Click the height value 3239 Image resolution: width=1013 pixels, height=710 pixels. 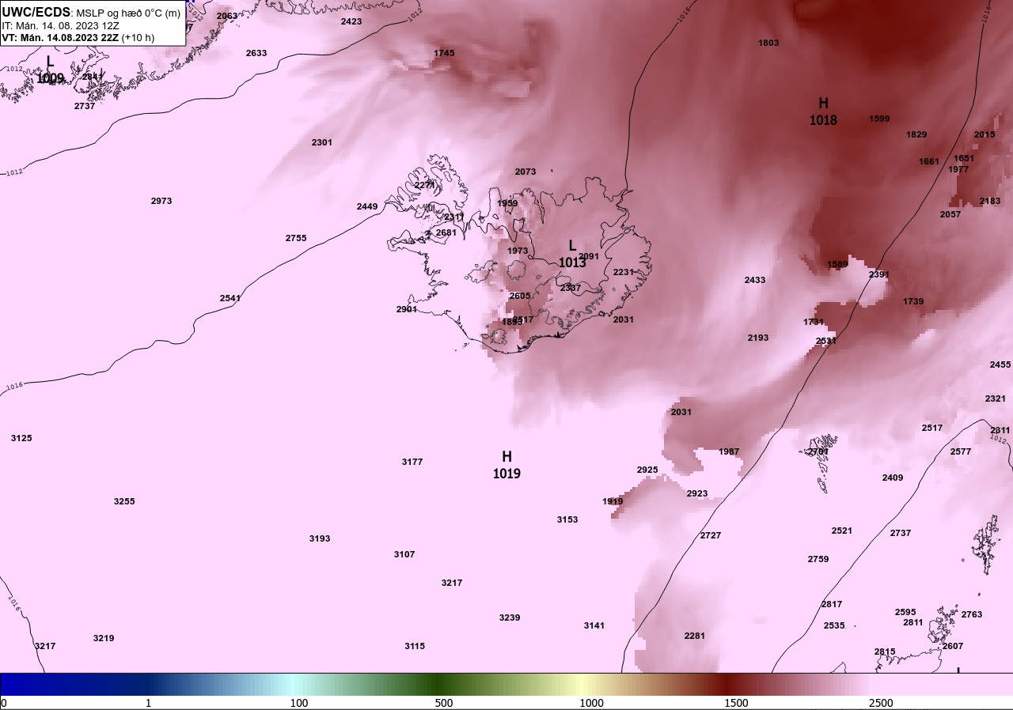pos(510,617)
